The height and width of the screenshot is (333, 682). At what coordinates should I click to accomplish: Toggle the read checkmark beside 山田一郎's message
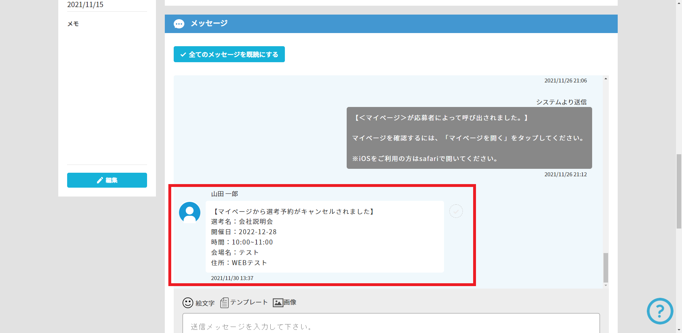[456, 211]
